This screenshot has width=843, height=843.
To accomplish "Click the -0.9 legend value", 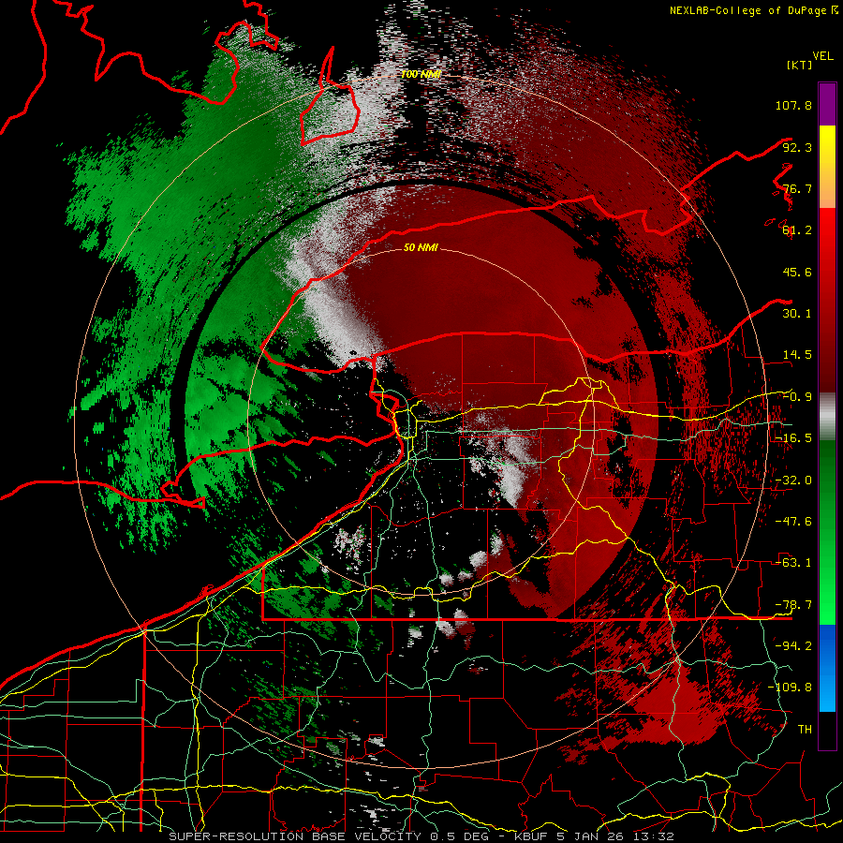I will 797,397.
